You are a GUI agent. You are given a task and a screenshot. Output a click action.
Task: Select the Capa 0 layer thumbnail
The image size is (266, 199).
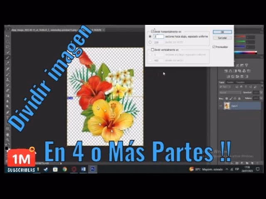pos(227,106)
